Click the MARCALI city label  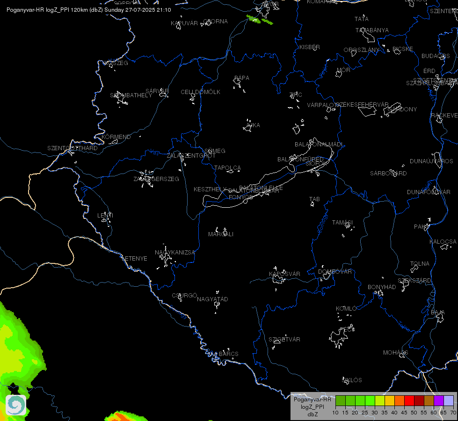point(221,234)
